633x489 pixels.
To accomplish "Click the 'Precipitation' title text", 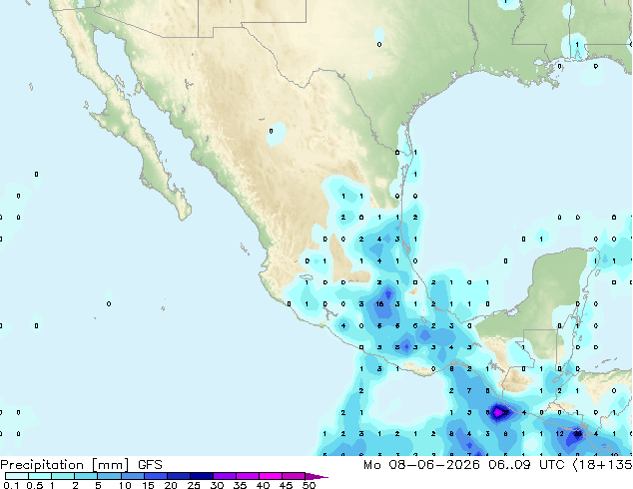I will [x=42, y=465].
